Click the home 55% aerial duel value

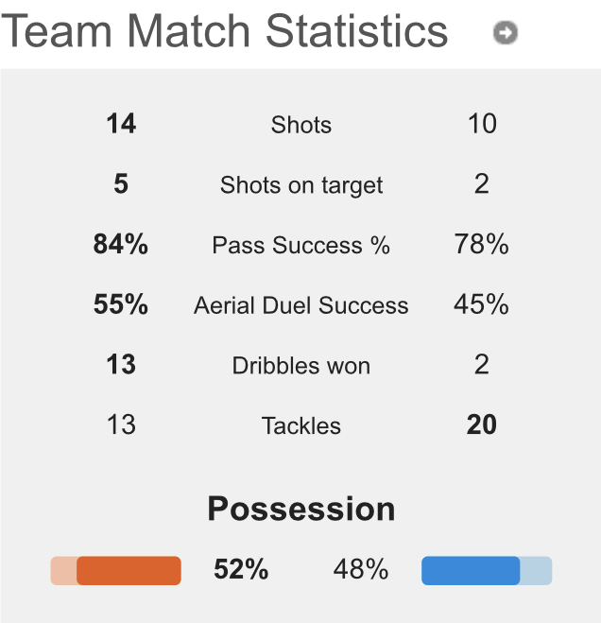coord(121,304)
